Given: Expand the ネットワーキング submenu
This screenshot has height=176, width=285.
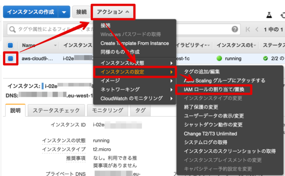Looking at the screenshot, I should coord(134,90).
